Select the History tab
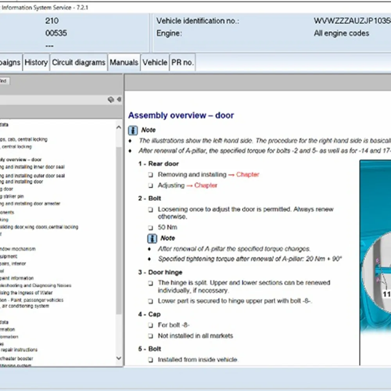Screen dimensions: 391x391 click(x=36, y=62)
